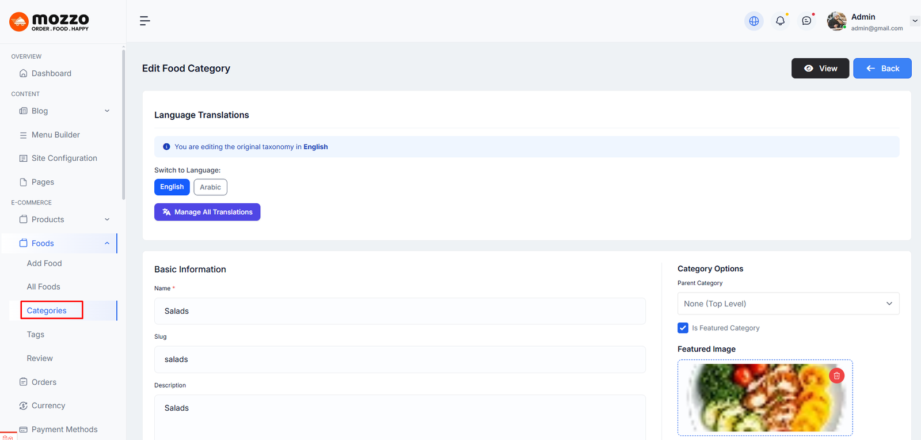Image resolution: width=921 pixels, height=440 pixels.
Task: Click the Admin profile avatar
Action: coord(836,21)
